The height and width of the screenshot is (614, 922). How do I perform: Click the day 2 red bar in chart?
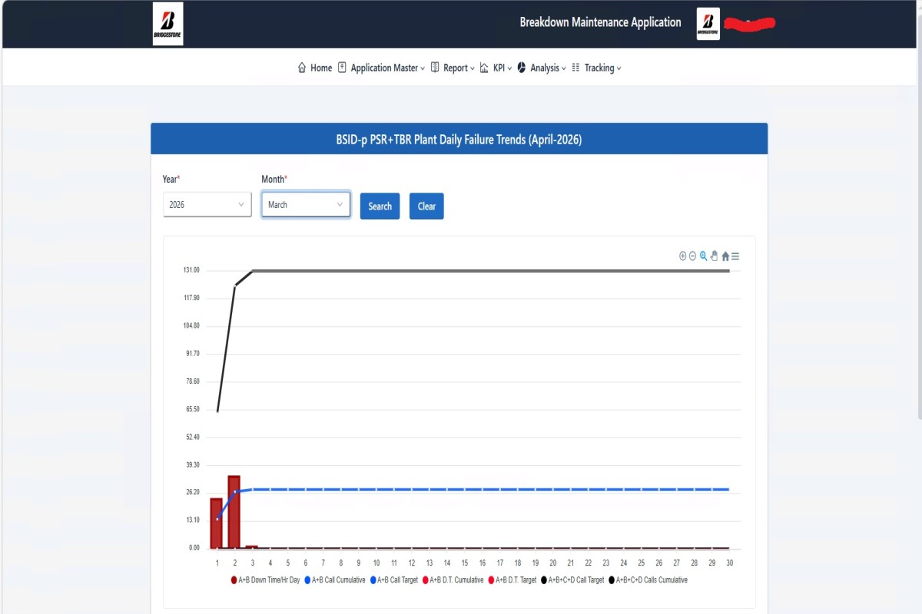[234, 512]
